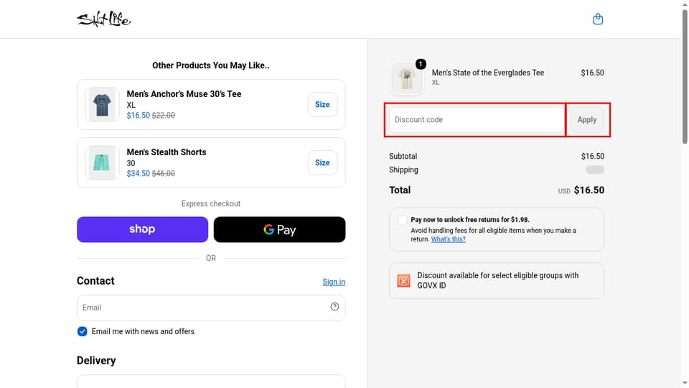
Task: Click the email help question mark icon
Action: [x=334, y=307]
